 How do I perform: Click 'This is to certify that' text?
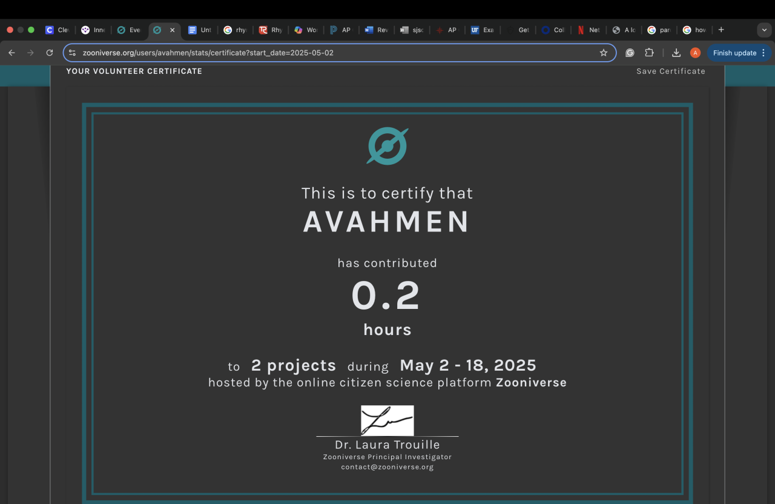click(x=387, y=193)
